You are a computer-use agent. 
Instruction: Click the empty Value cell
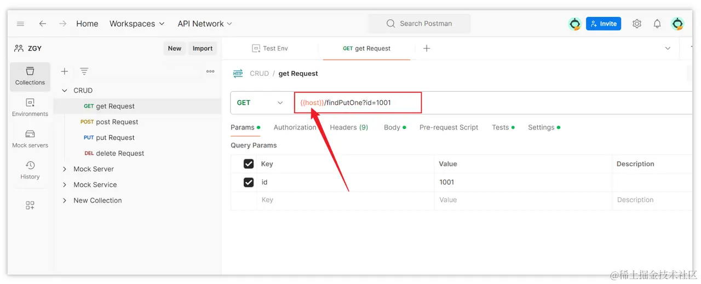523,200
